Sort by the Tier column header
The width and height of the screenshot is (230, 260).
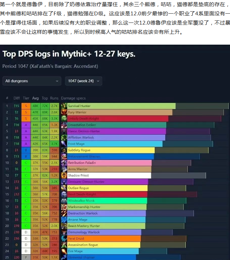pos(26,98)
